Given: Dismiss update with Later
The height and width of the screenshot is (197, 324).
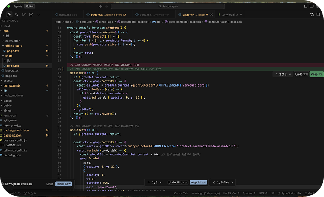Looking at the screenshot, I should 49,184.
